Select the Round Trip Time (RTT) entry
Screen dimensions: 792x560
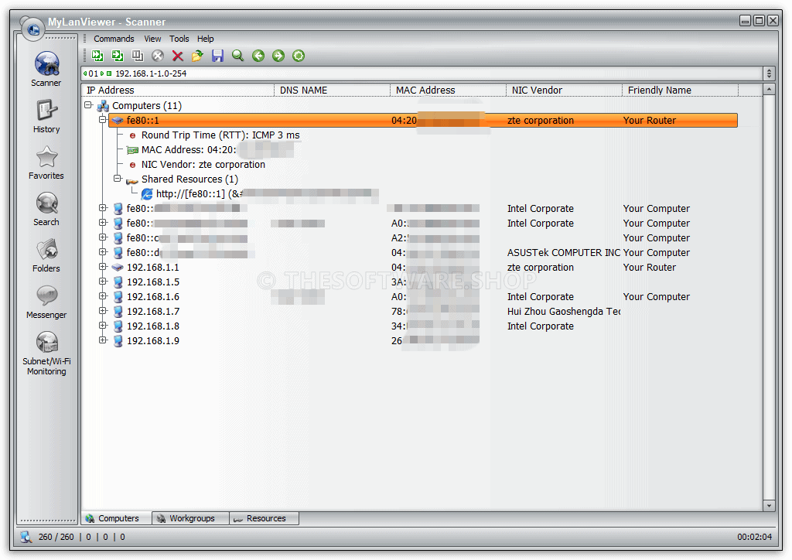pyautogui.click(x=220, y=135)
